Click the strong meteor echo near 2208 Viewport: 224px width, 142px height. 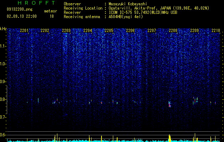[x=170, y=104]
